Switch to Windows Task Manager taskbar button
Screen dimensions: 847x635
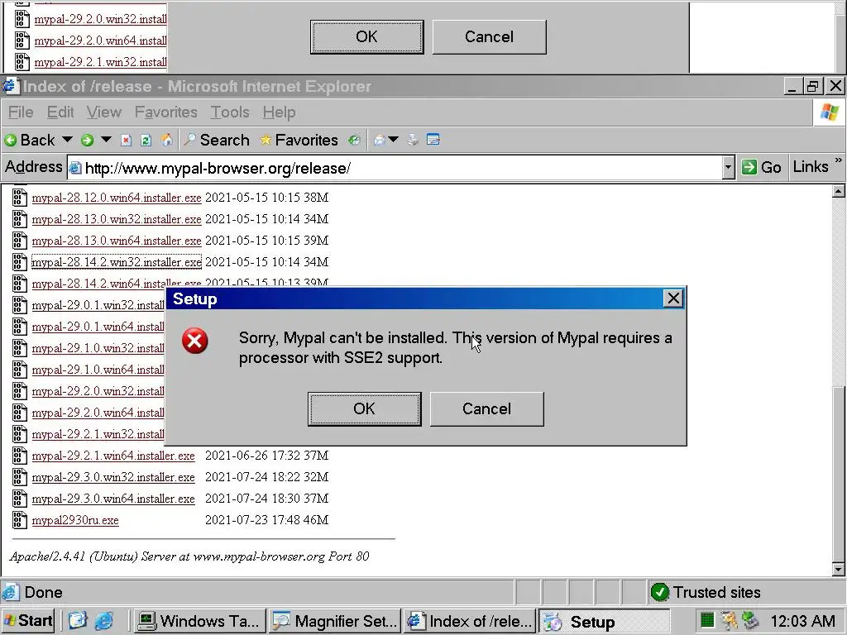[x=200, y=621]
